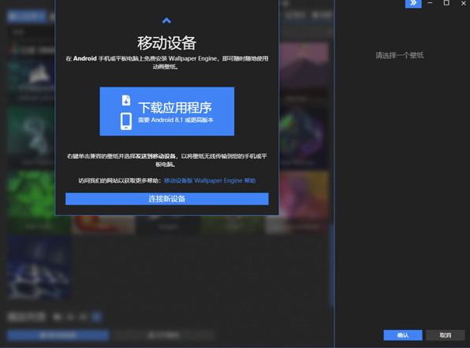The width and height of the screenshot is (470, 348).
Task: Minimize the Wallpaper Engine window
Action: click(x=430, y=3)
